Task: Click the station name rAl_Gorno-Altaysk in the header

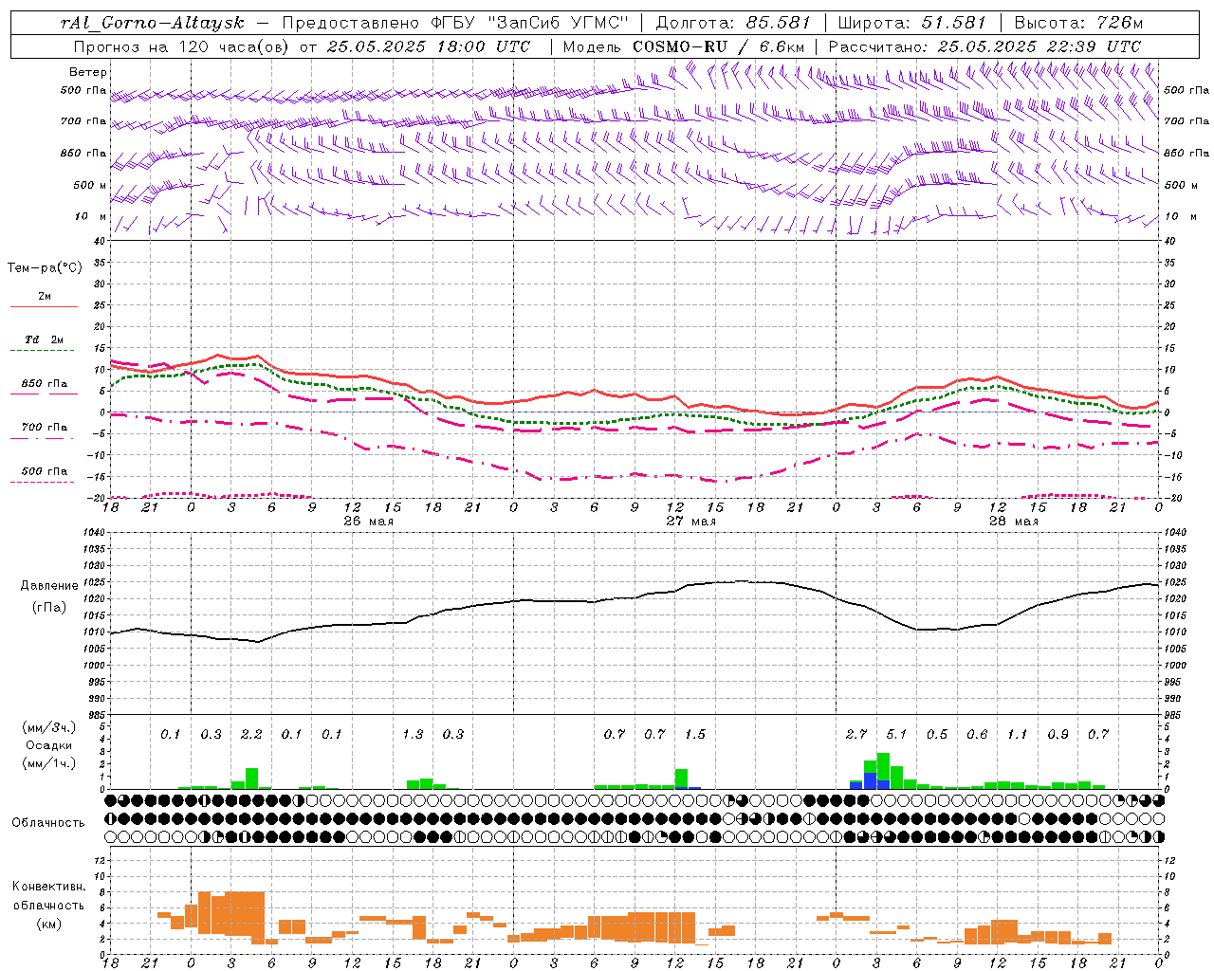Action: click(152, 23)
